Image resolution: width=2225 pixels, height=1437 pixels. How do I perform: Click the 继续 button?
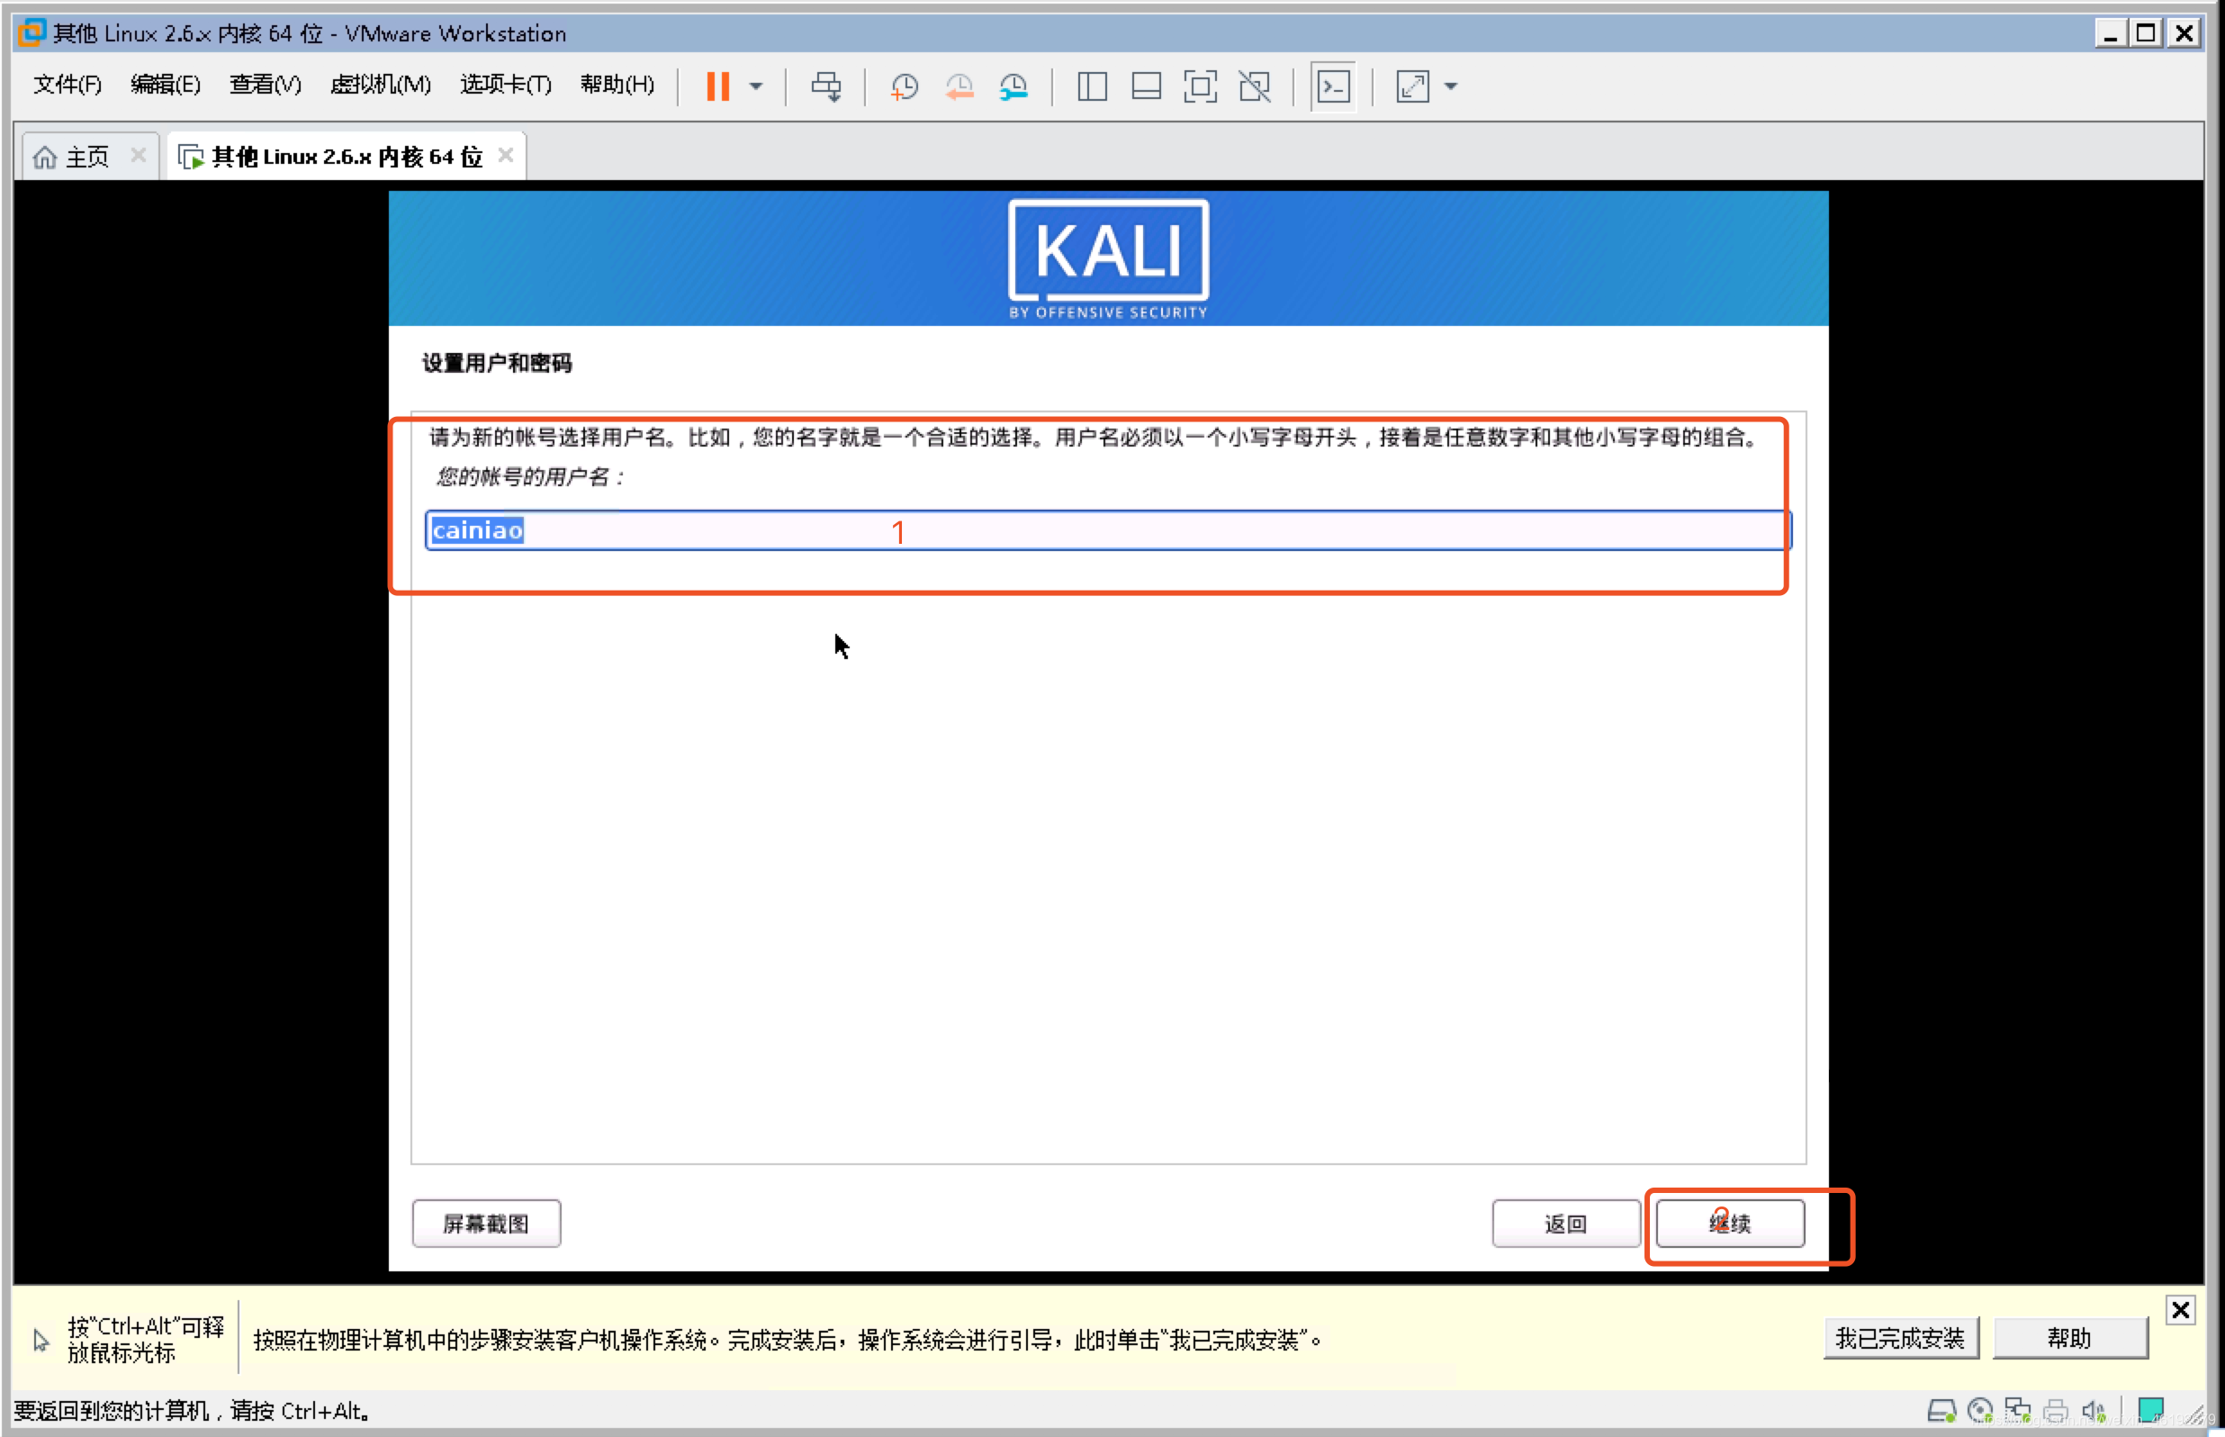coord(1730,1224)
